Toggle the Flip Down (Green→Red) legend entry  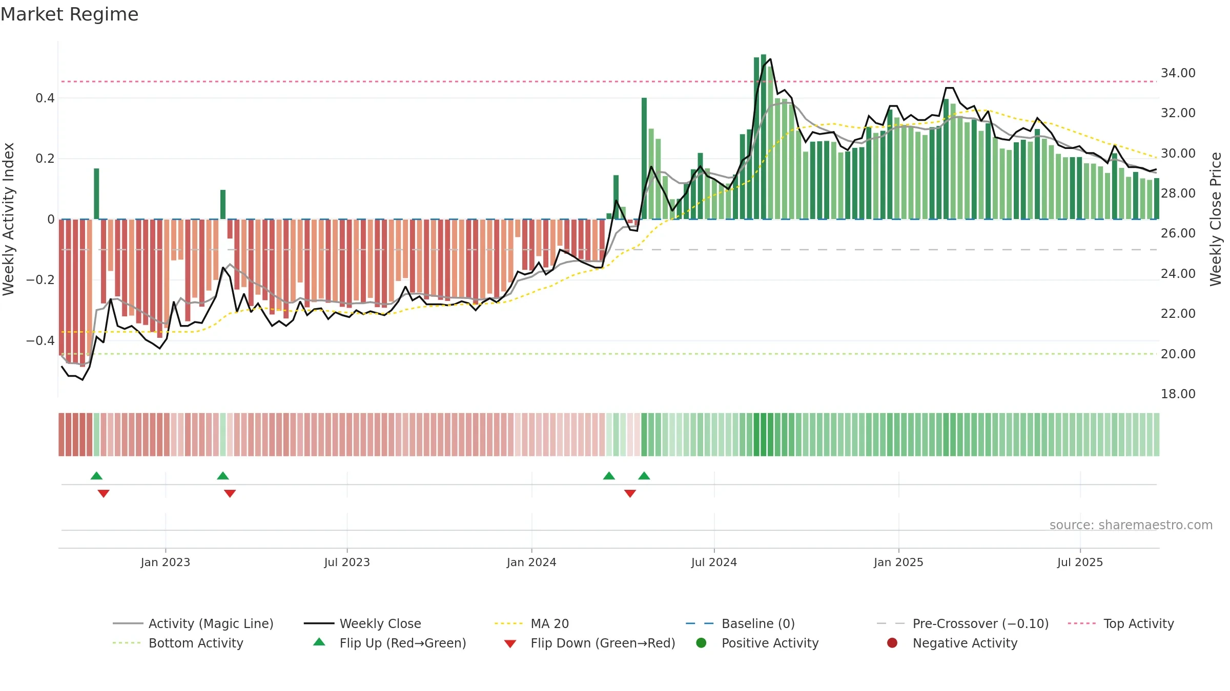click(589, 643)
